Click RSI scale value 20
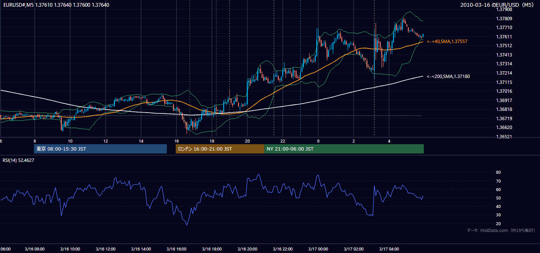Viewport: 540px width, 253px height. 498,223
